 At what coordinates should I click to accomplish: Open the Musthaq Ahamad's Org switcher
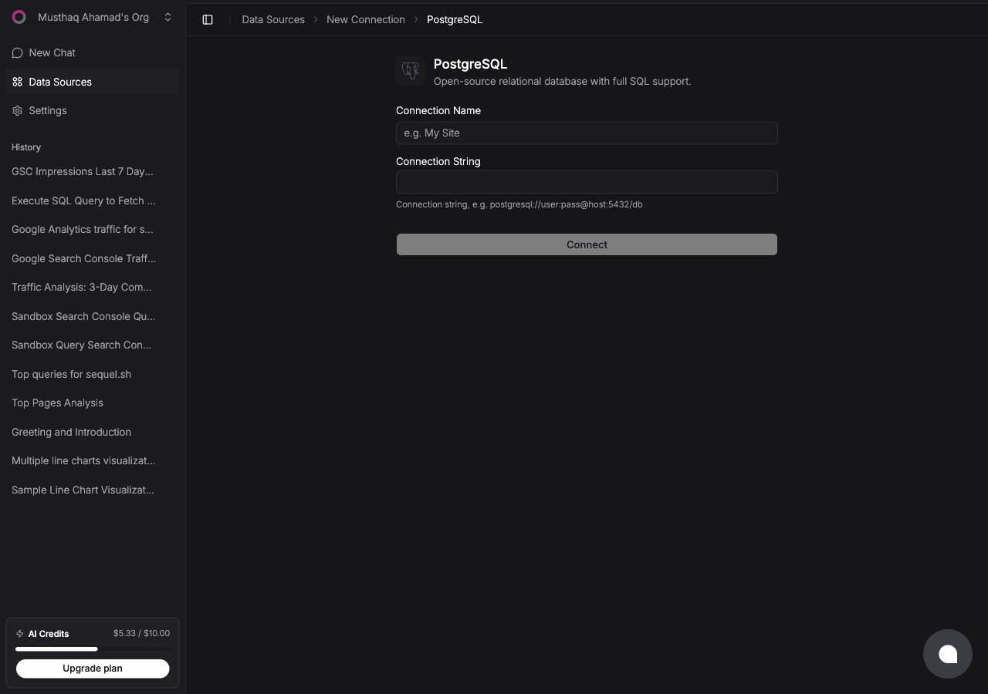[93, 17]
